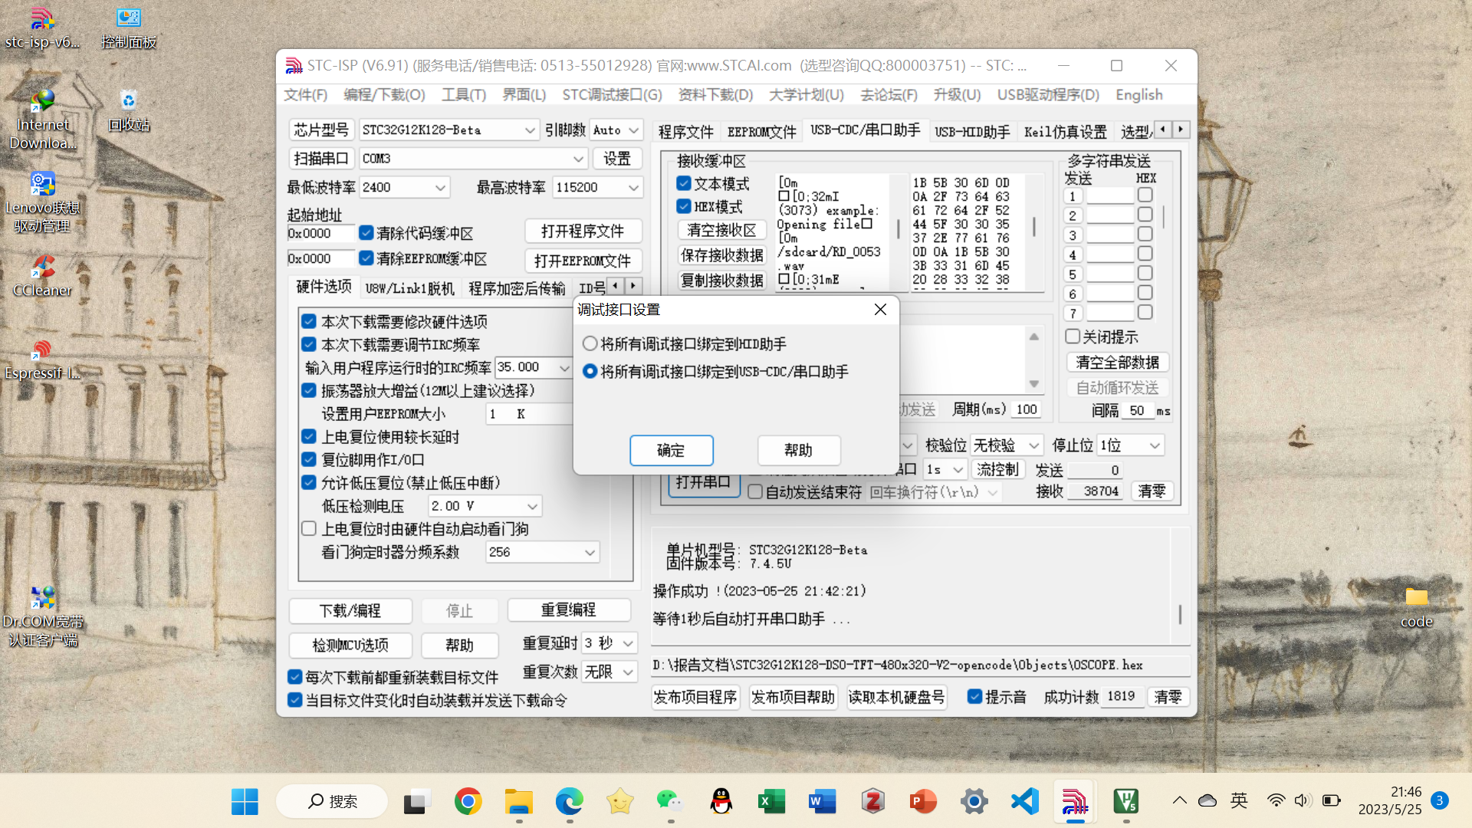Open Settings gear in the taskbar
The width and height of the screenshot is (1472, 828).
pos(974,801)
